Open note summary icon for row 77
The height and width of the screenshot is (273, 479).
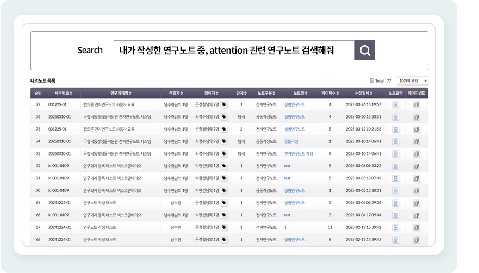396,104
